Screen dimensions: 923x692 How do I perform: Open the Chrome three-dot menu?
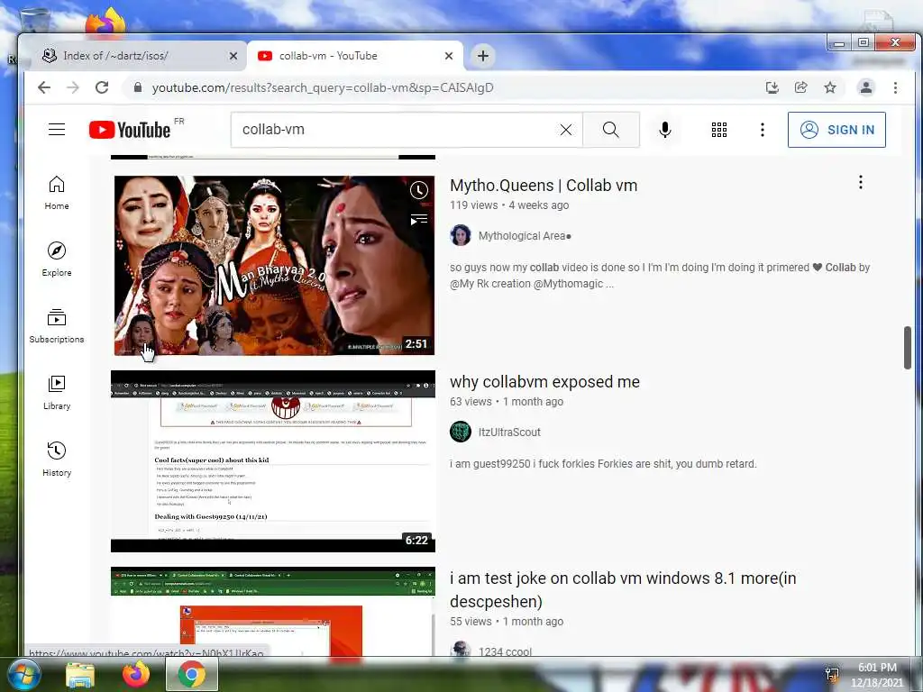pos(895,87)
